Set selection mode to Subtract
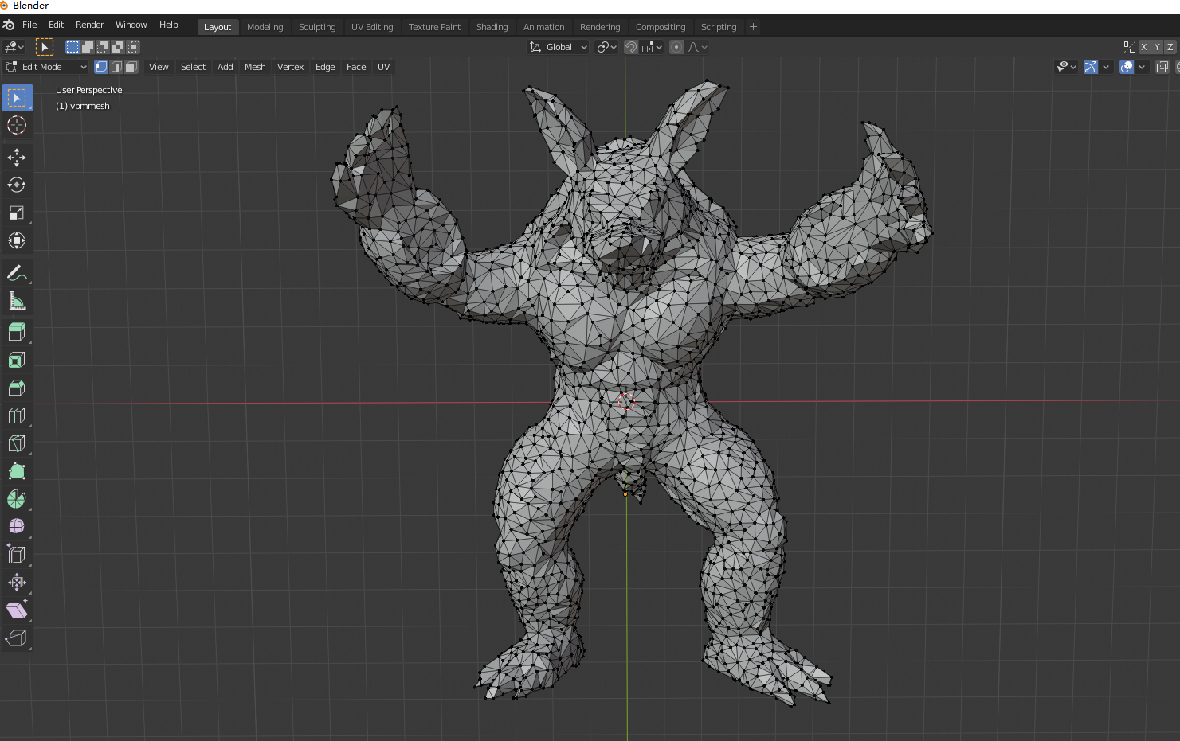 pyautogui.click(x=103, y=47)
